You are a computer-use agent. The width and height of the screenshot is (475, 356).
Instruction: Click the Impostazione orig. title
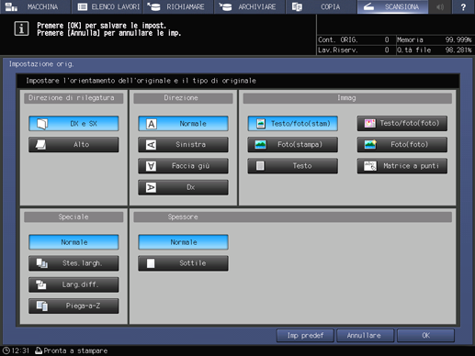pos(41,64)
